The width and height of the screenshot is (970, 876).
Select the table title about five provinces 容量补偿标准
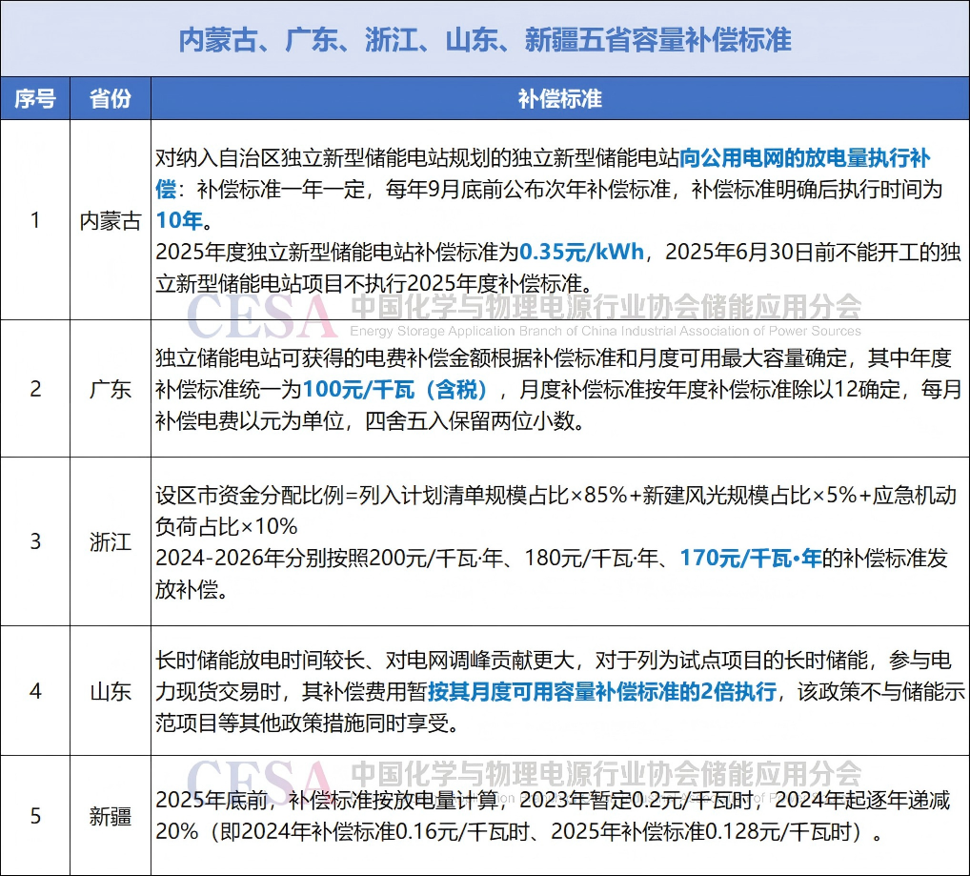485,40
